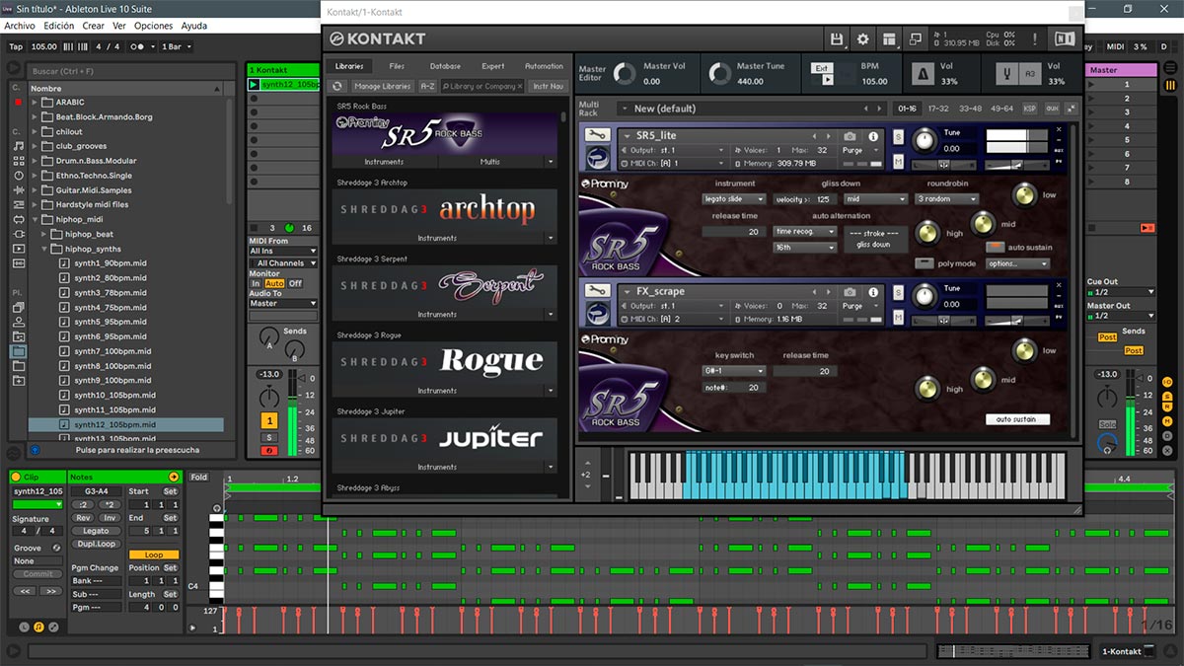Toggle SR5_lite auto sustain switch
The height and width of the screenshot is (666, 1184).
(994, 247)
